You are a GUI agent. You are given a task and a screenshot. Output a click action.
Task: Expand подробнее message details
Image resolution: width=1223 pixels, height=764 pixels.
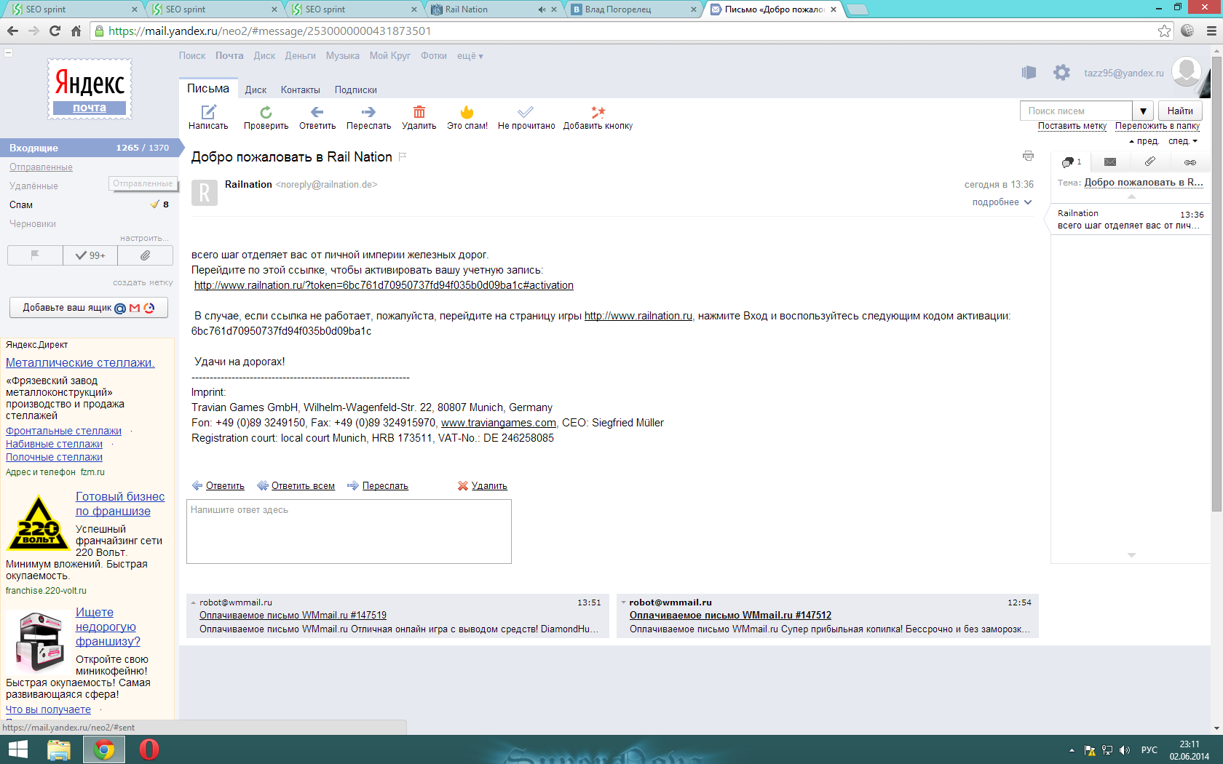pyautogui.click(x=1002, y=202)
